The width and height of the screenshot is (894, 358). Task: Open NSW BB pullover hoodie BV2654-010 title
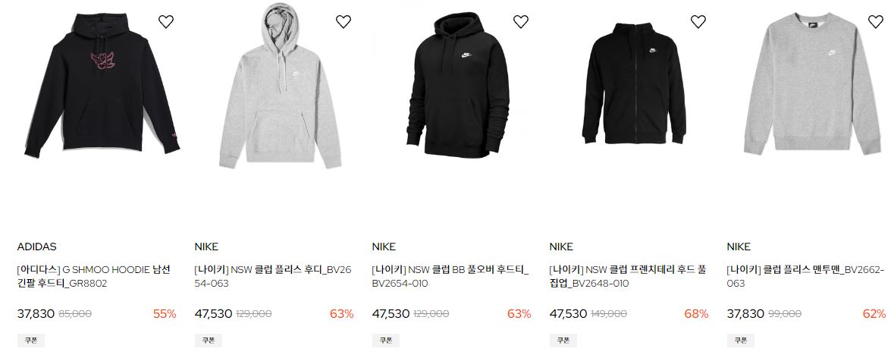coord(450,277)
